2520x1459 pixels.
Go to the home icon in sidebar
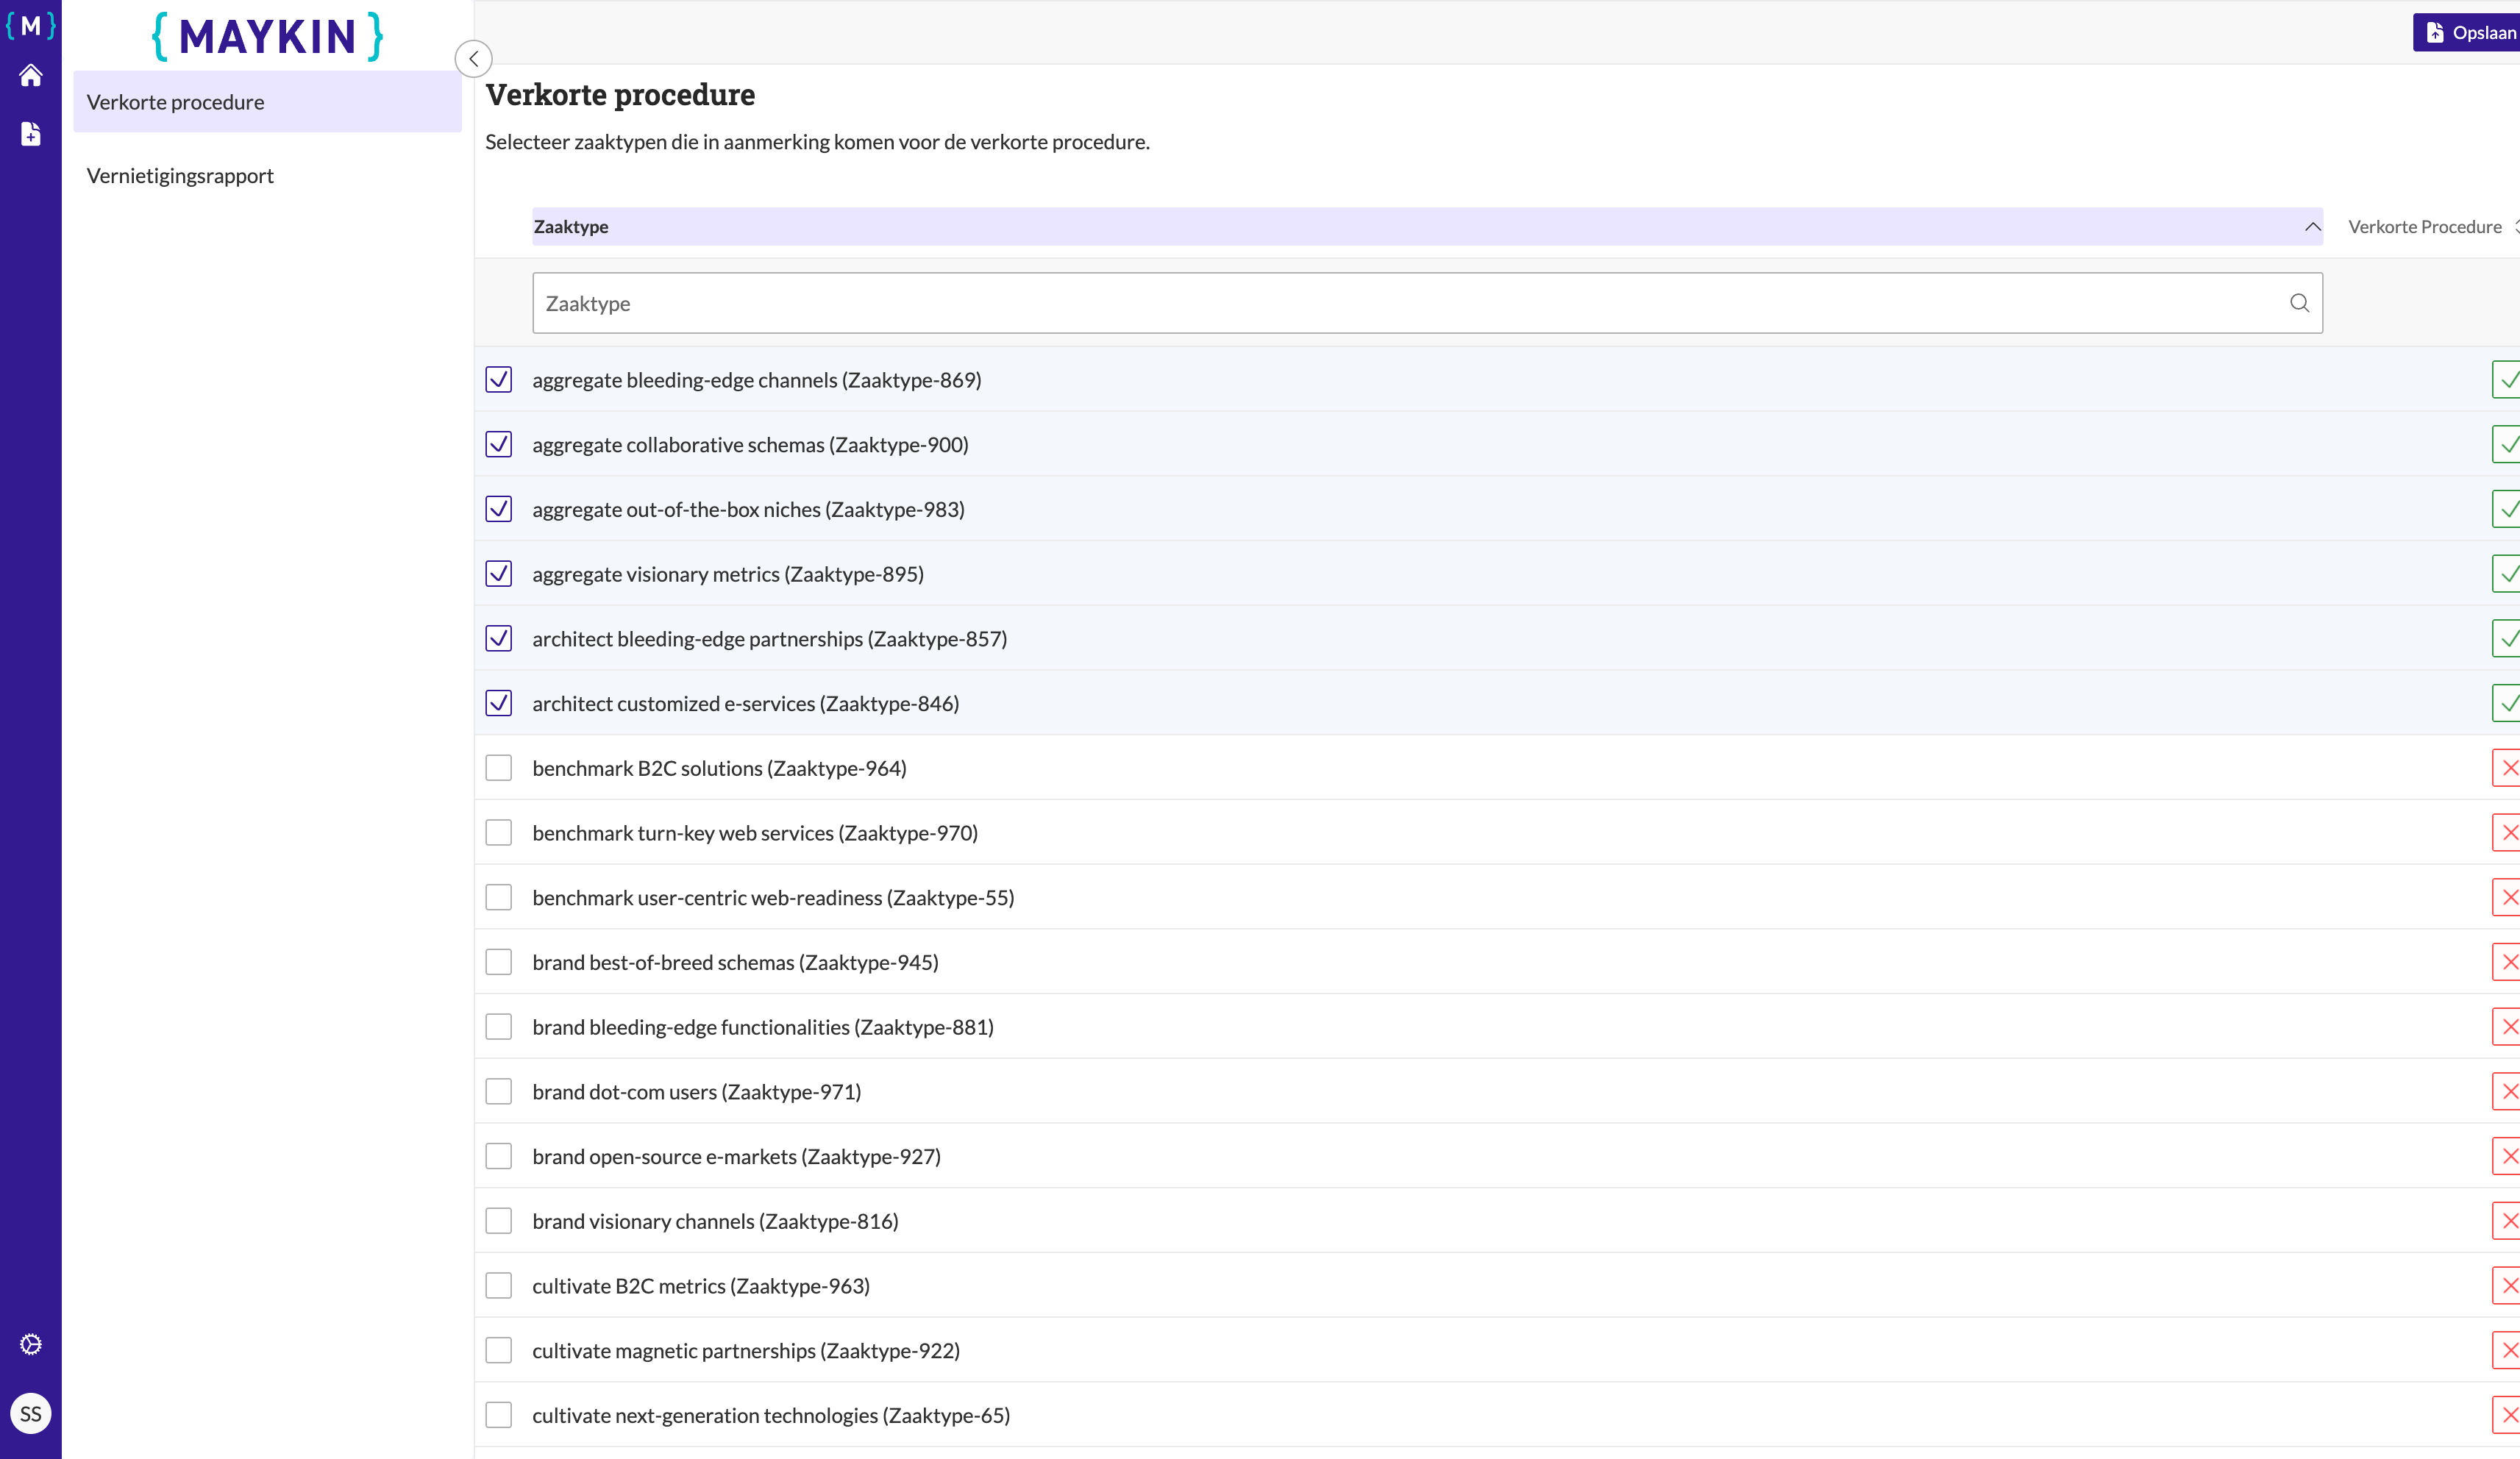coord(30,76)
